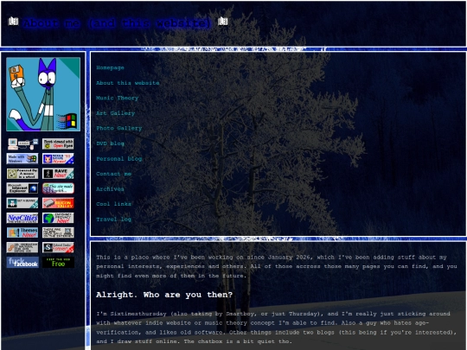Click the book icon before the page title
The width and height of the screenshot is (467, 350).
(x=13, y=22)
